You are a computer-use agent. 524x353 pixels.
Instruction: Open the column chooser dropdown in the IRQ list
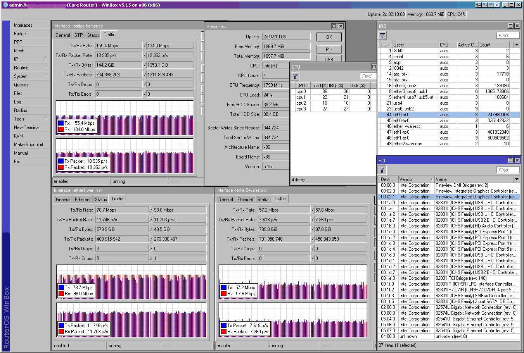point(516,44)
